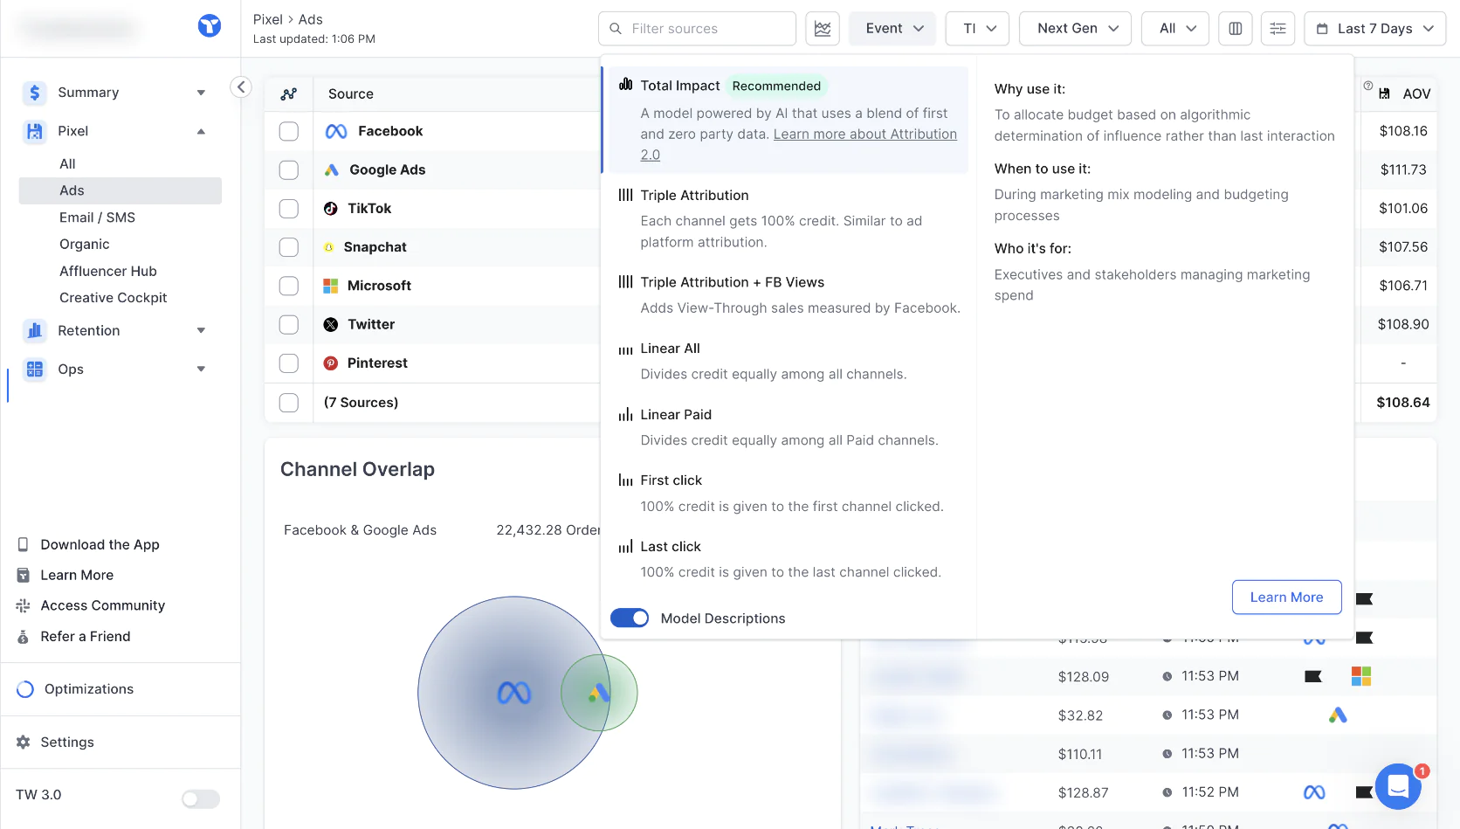Choose the Triple Attribution model option

coord(694,196)
